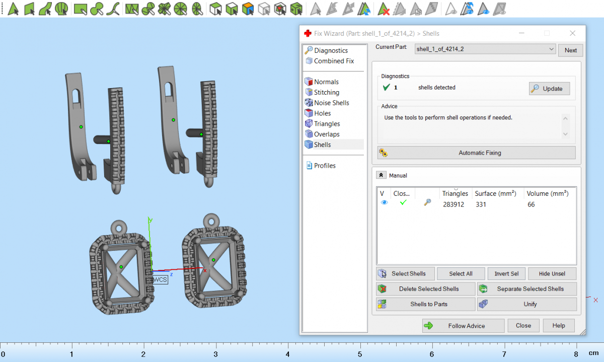The height and width of the screenshot is (362, 604).
Task: Click the Automatic Fixing button
Action: [x=476, y=153]
